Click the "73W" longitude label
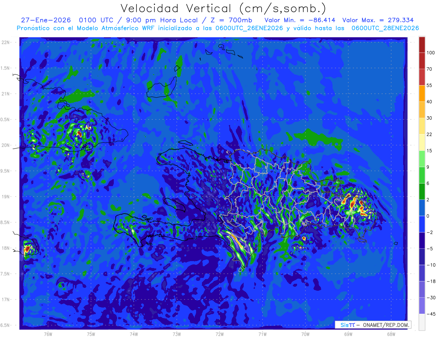439x339 pixels. (x=177, y=334)
